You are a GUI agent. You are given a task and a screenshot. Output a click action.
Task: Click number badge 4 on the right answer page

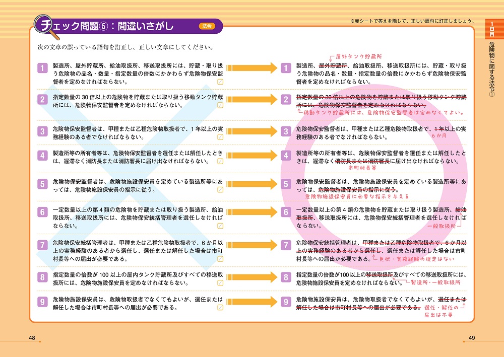click(286, 156)
